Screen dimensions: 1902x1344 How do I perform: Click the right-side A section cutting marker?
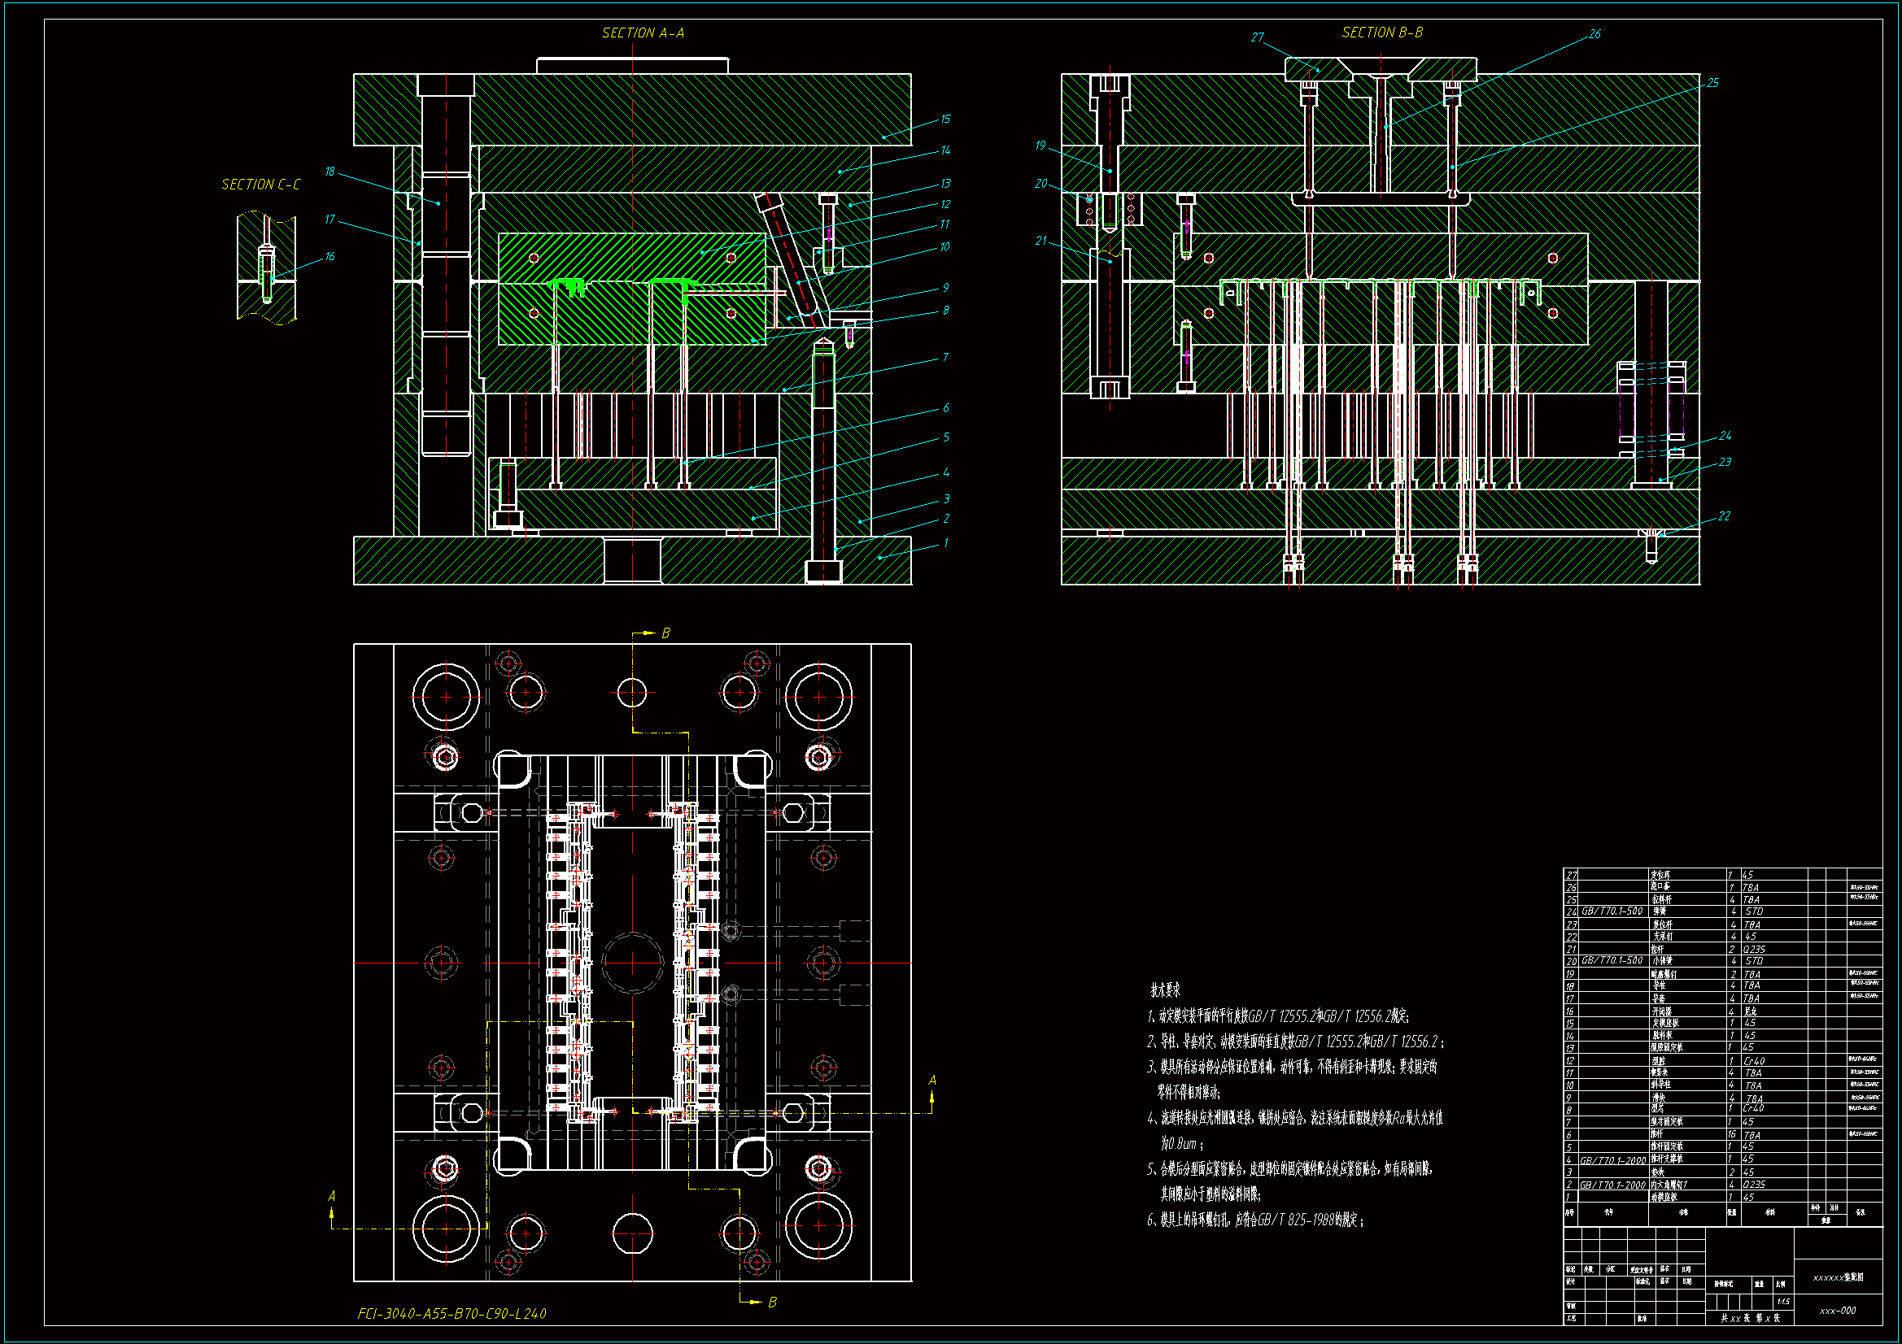(x=932, y=1081)
